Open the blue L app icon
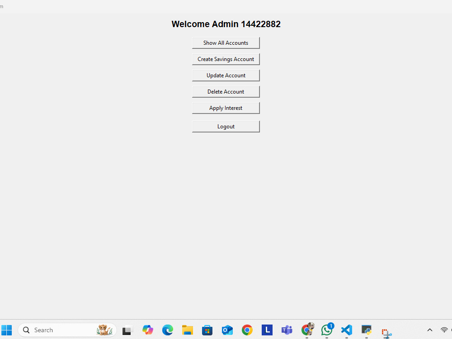The image size is (452, 339). tap(267, 330)
